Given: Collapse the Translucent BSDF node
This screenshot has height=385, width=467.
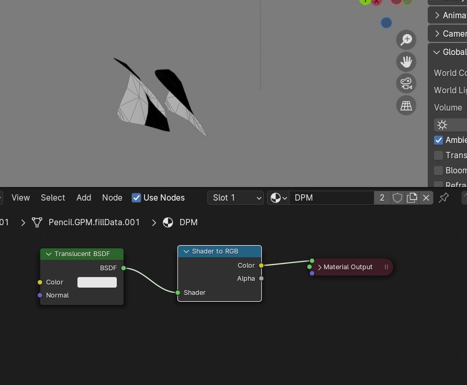Looking at the screenshot, I should click(49, 254).
